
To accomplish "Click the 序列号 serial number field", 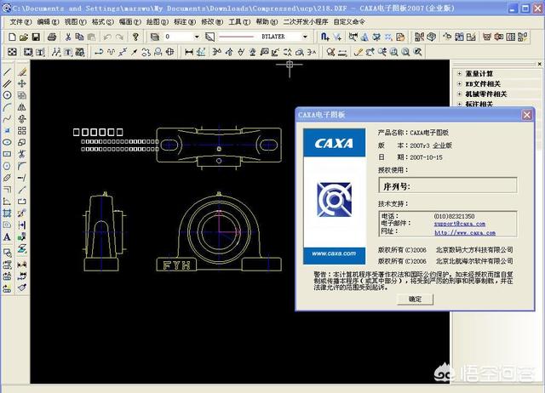I will [448, 185].
